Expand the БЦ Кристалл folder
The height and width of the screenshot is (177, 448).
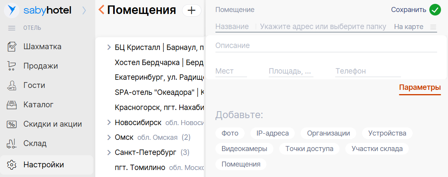click(x=109, y=48)
